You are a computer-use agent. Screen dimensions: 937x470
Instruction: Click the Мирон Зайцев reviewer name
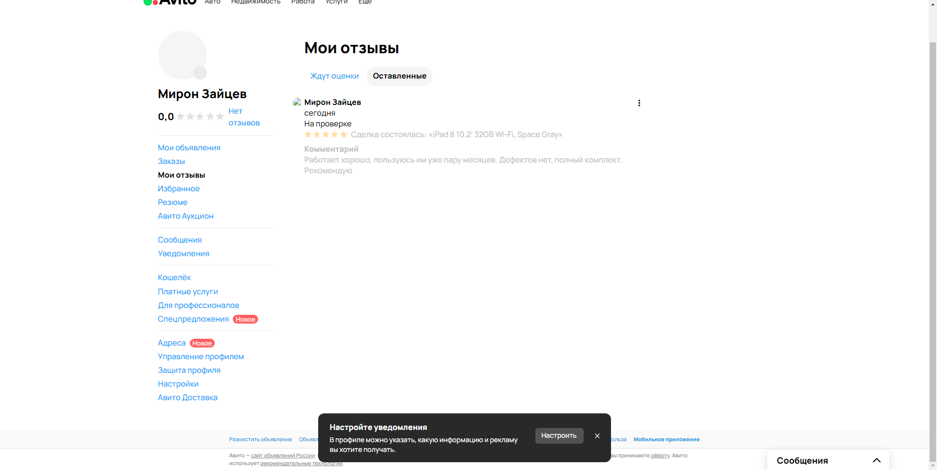click(332, 102)
